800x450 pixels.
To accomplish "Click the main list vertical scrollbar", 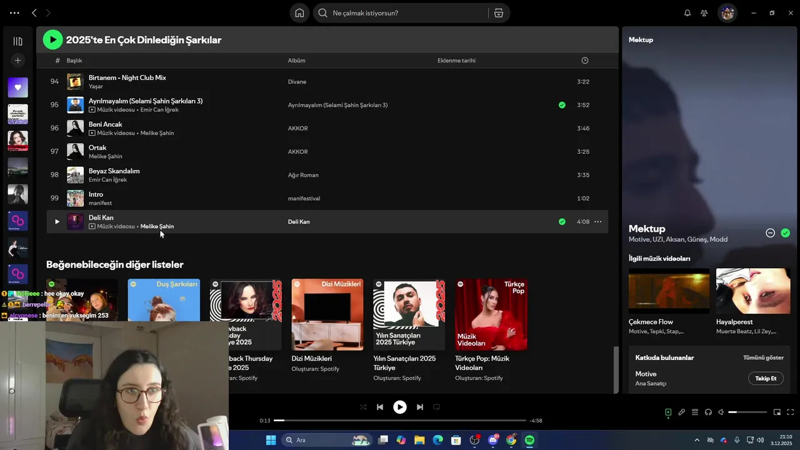I will pos(616,370).
